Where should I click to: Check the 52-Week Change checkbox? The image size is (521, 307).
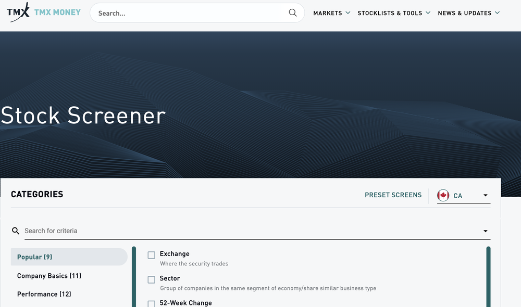[152, 303]
